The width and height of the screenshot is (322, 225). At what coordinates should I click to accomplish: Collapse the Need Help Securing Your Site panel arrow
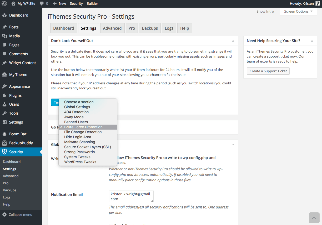312,41
